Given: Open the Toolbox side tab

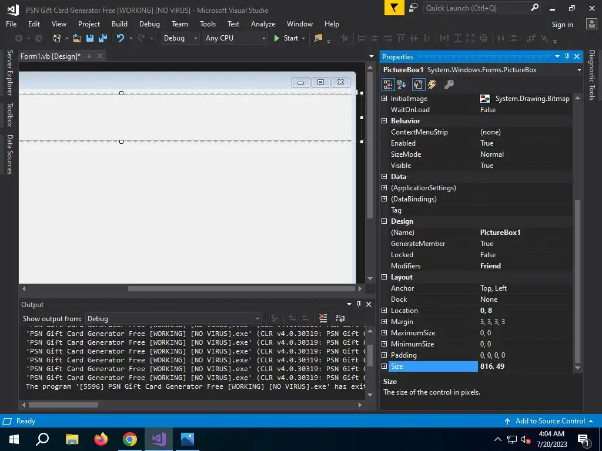Looking at the screenshot, I should click(x=9, y=115).
